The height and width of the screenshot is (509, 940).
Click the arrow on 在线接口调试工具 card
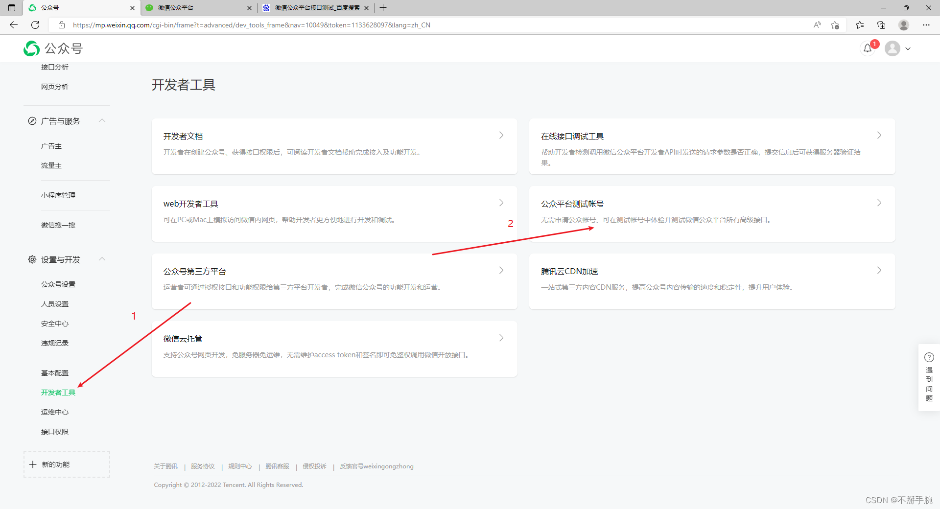click(879, 136)
